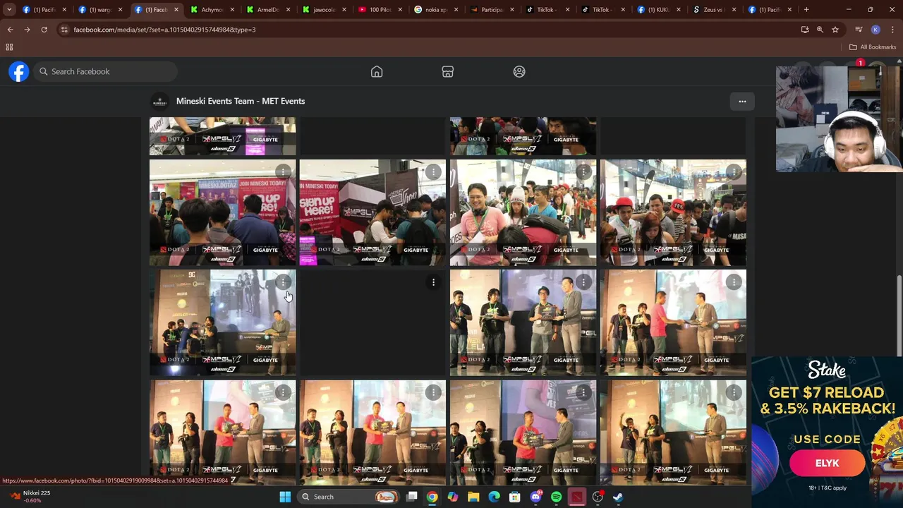
Task: Open Microsoft Edge from the taskbar
Action: (x=494, y=497)
